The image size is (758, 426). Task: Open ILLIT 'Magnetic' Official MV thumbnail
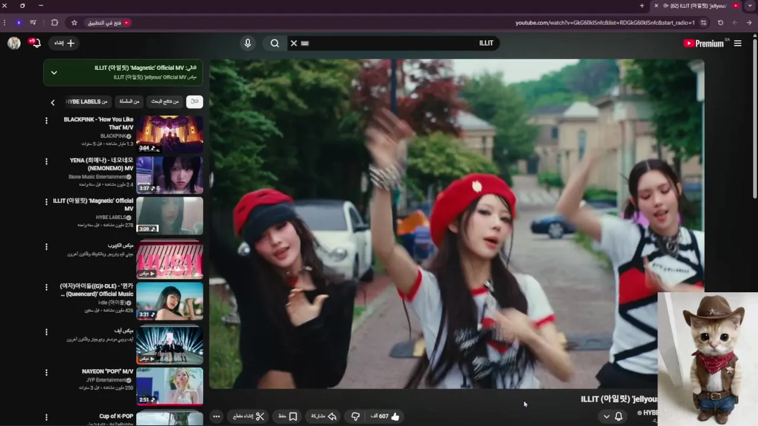[169, 216]
